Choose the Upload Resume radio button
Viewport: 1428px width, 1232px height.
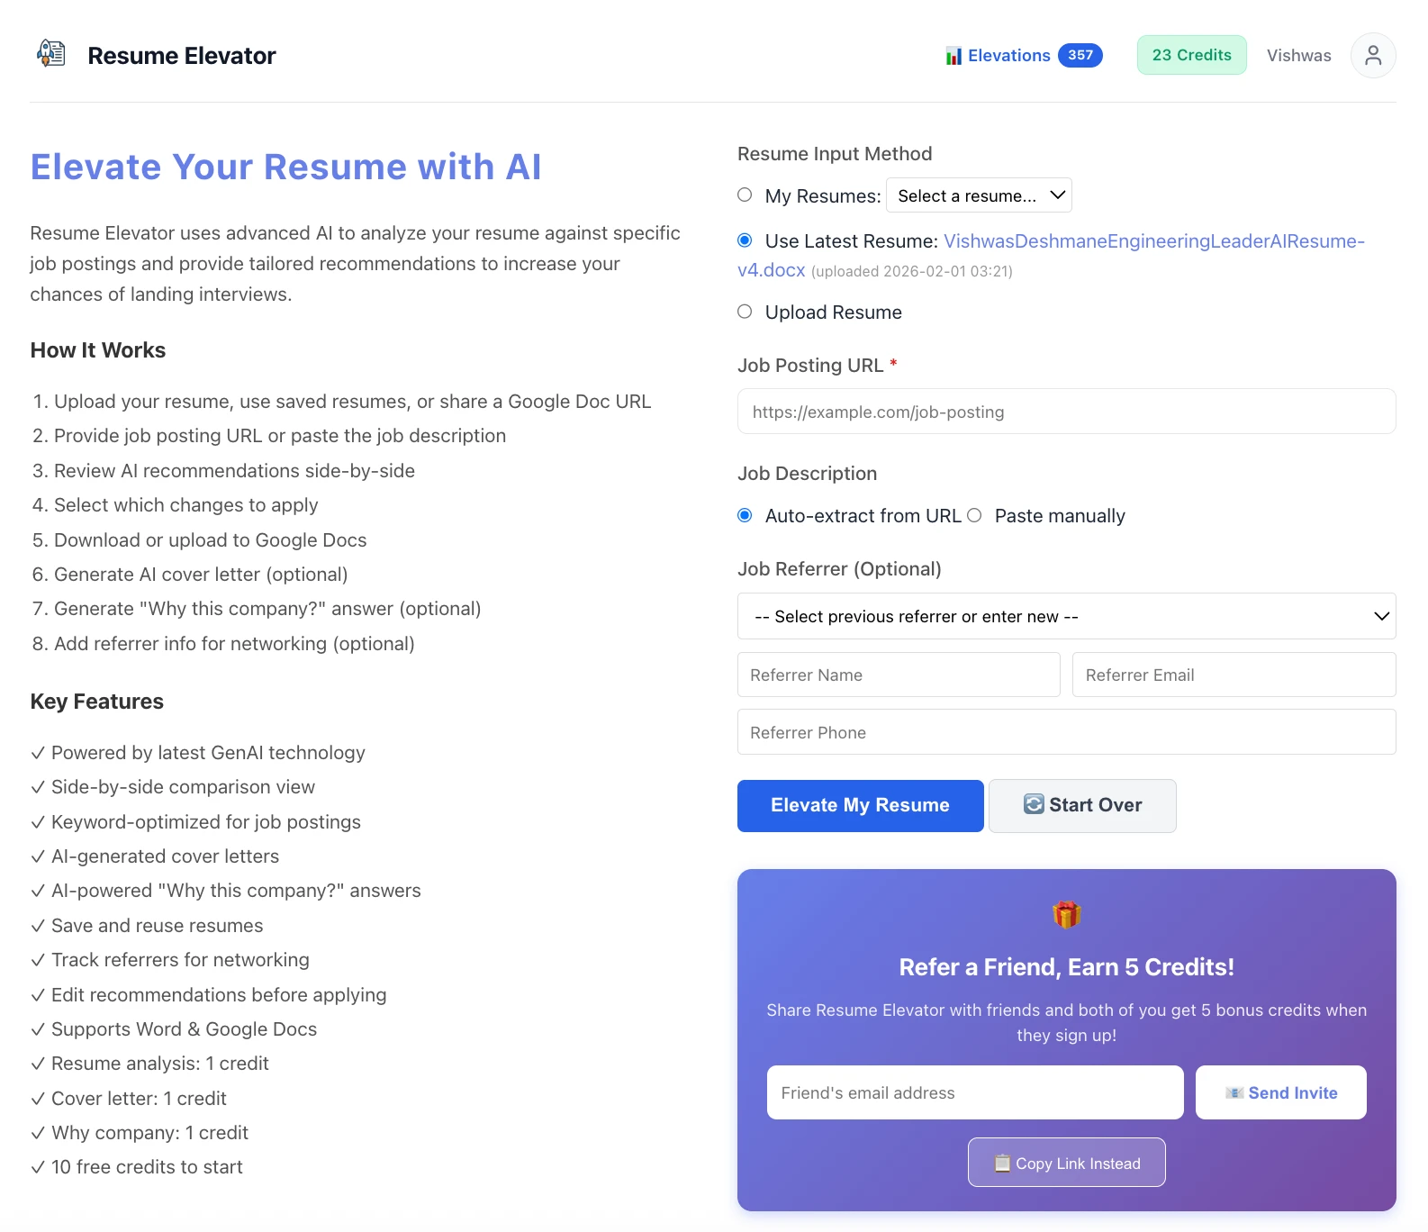(x=745, y=312)
